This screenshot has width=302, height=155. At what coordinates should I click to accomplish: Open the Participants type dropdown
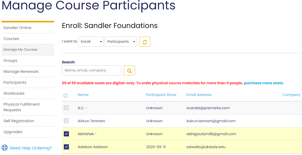pyautogui.click(x=121, y=42)
